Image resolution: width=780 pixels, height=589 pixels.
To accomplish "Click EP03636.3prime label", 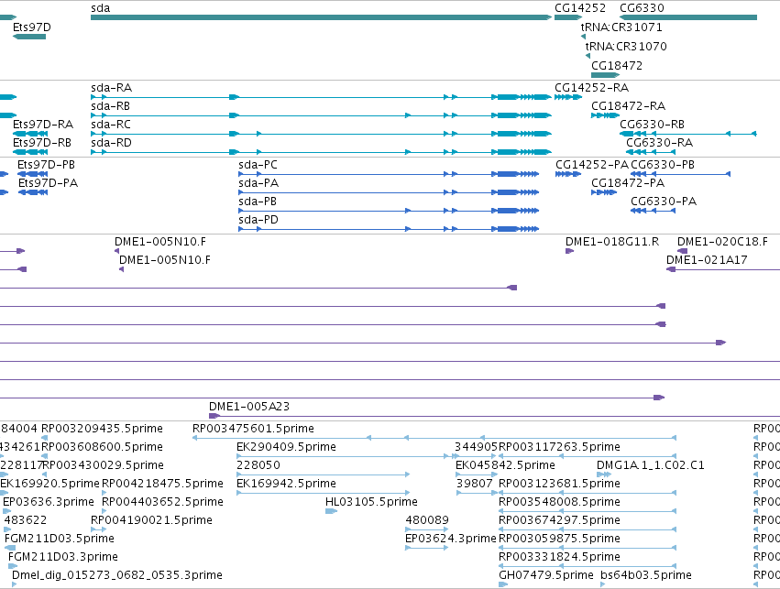I will (x=49, y=503).
